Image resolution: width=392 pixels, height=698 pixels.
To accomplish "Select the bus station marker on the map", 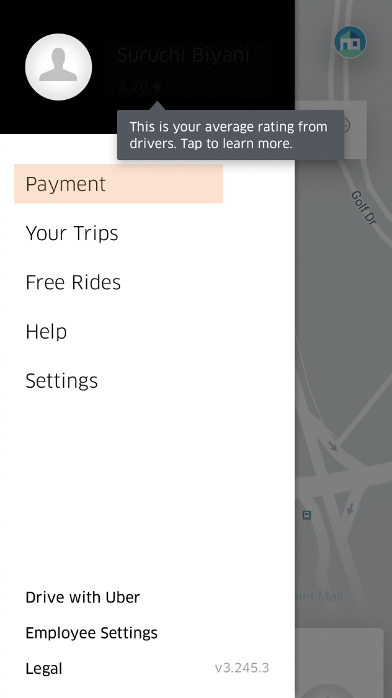I will click(x=306, y=515).
